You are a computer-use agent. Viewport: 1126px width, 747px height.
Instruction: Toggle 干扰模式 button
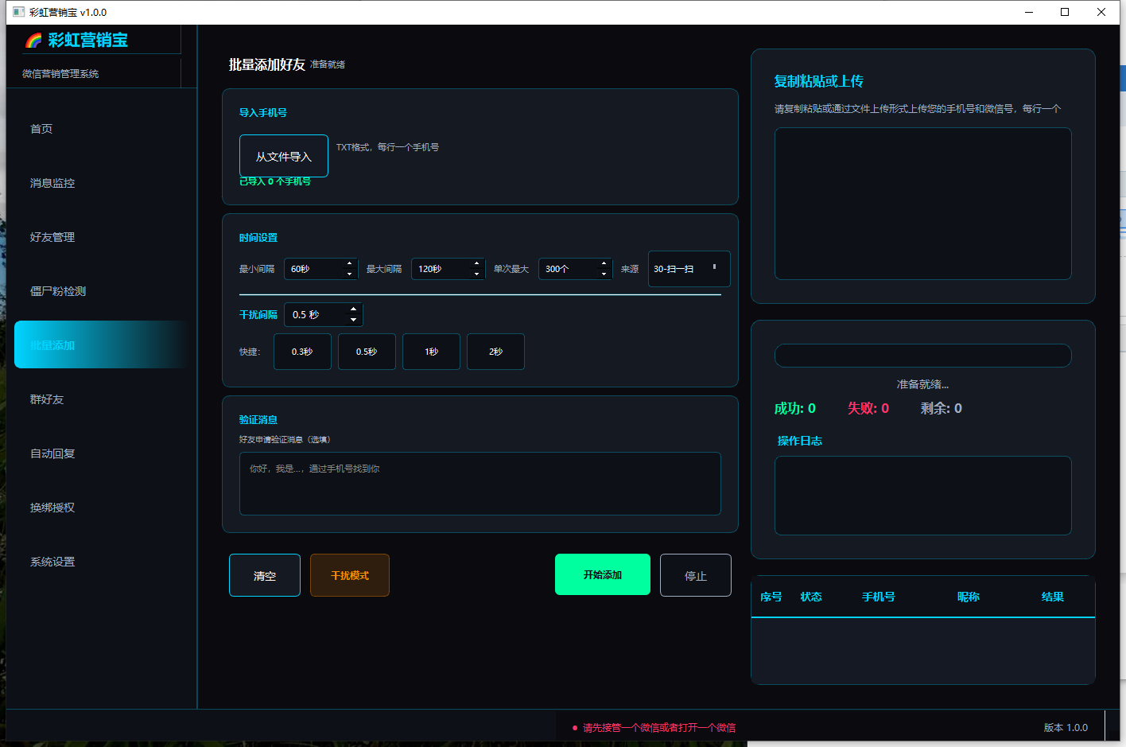350,575
